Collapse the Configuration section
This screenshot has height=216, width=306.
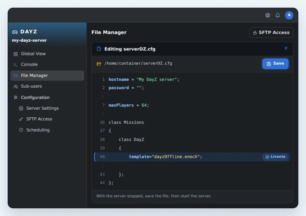click(x=47, y=97)
